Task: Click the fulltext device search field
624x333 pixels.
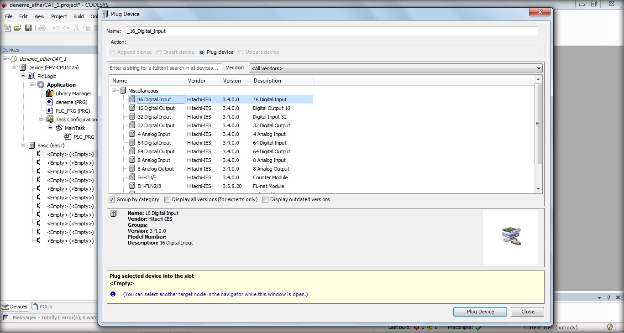Action: tap(165, 68)
